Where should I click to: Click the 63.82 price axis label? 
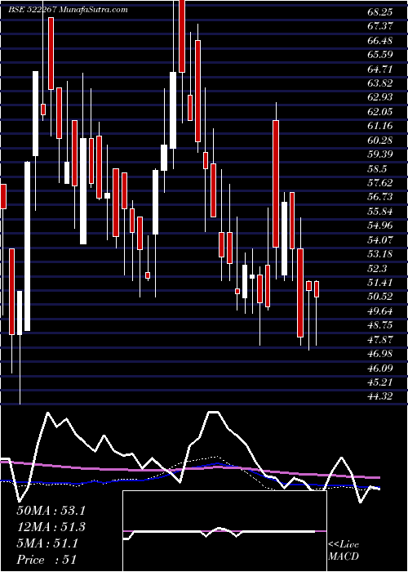point(380,83)
